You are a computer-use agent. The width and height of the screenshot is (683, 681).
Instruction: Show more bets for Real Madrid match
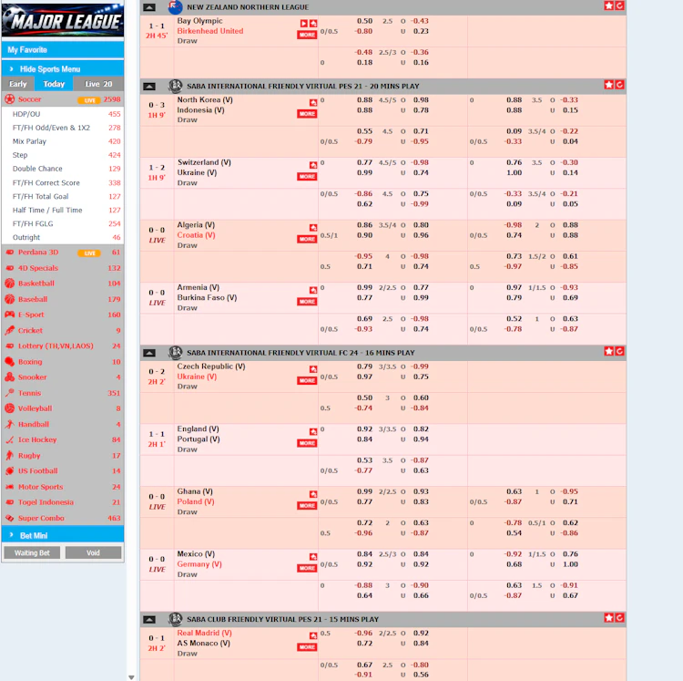(307, 647)
